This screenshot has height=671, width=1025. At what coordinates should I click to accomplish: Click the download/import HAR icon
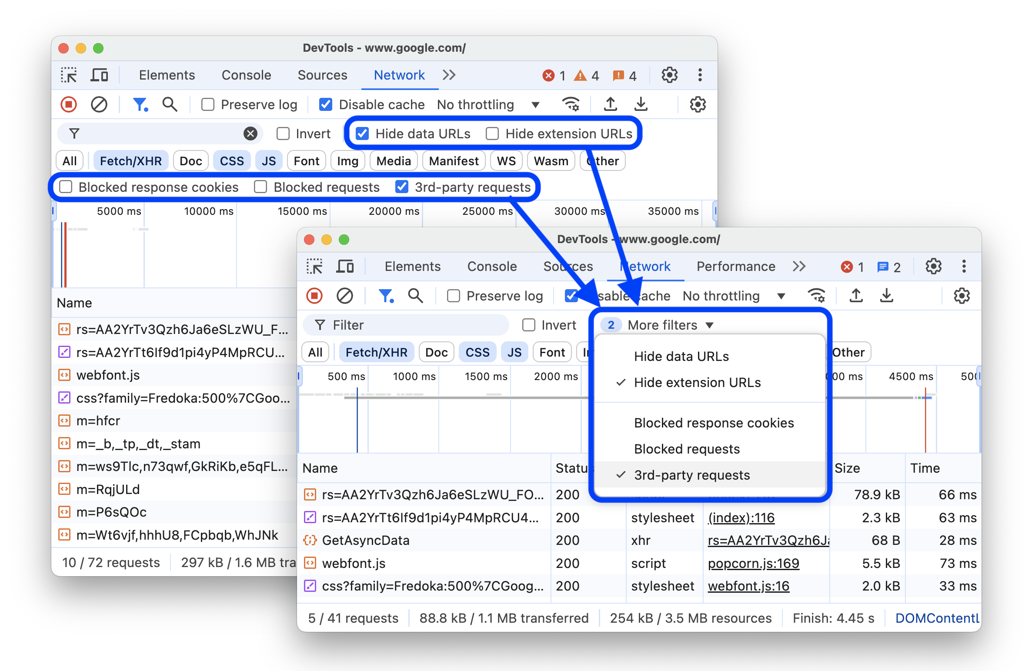(639, 105)
